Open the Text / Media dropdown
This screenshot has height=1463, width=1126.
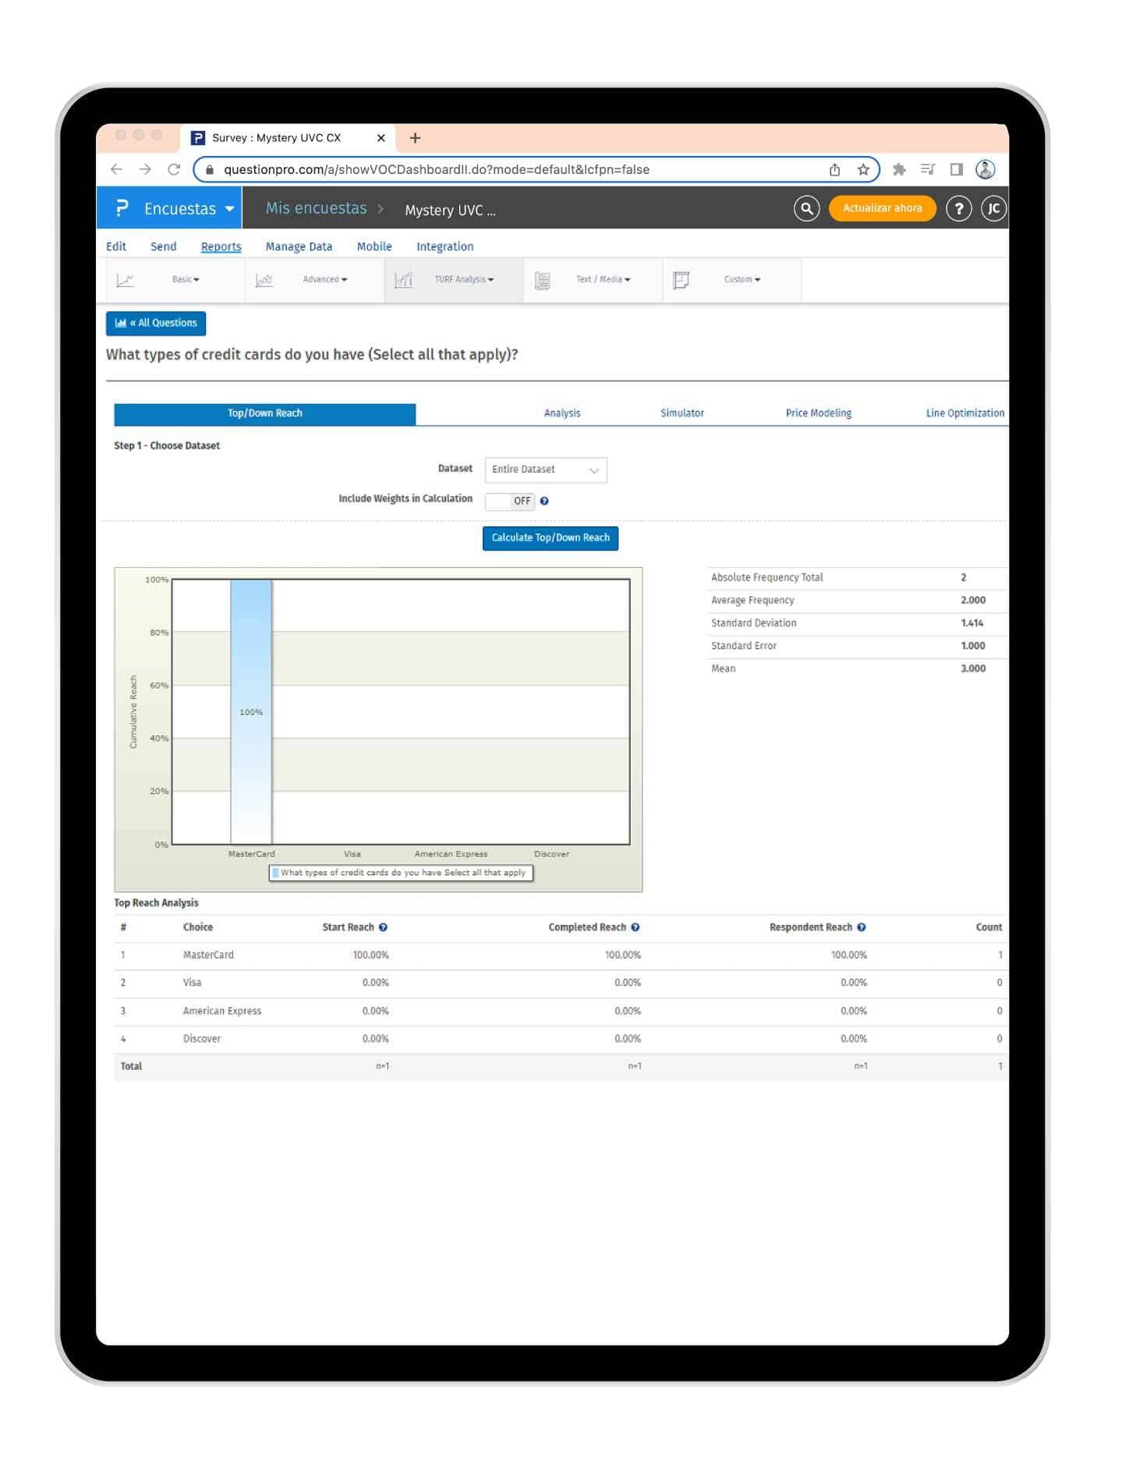[604, 279]
